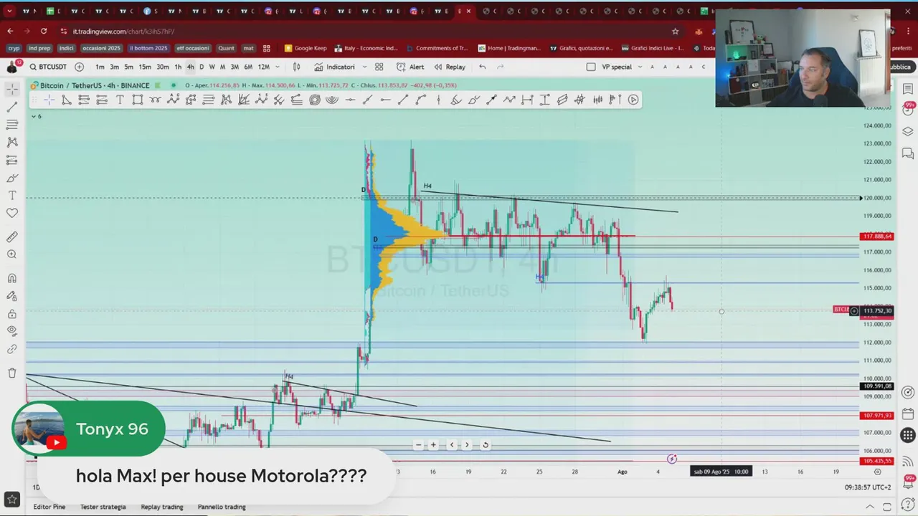This screenshot has width=918, height=516.
Task: Click the redo arrow in toolbar
Action: tap(501, 67)
